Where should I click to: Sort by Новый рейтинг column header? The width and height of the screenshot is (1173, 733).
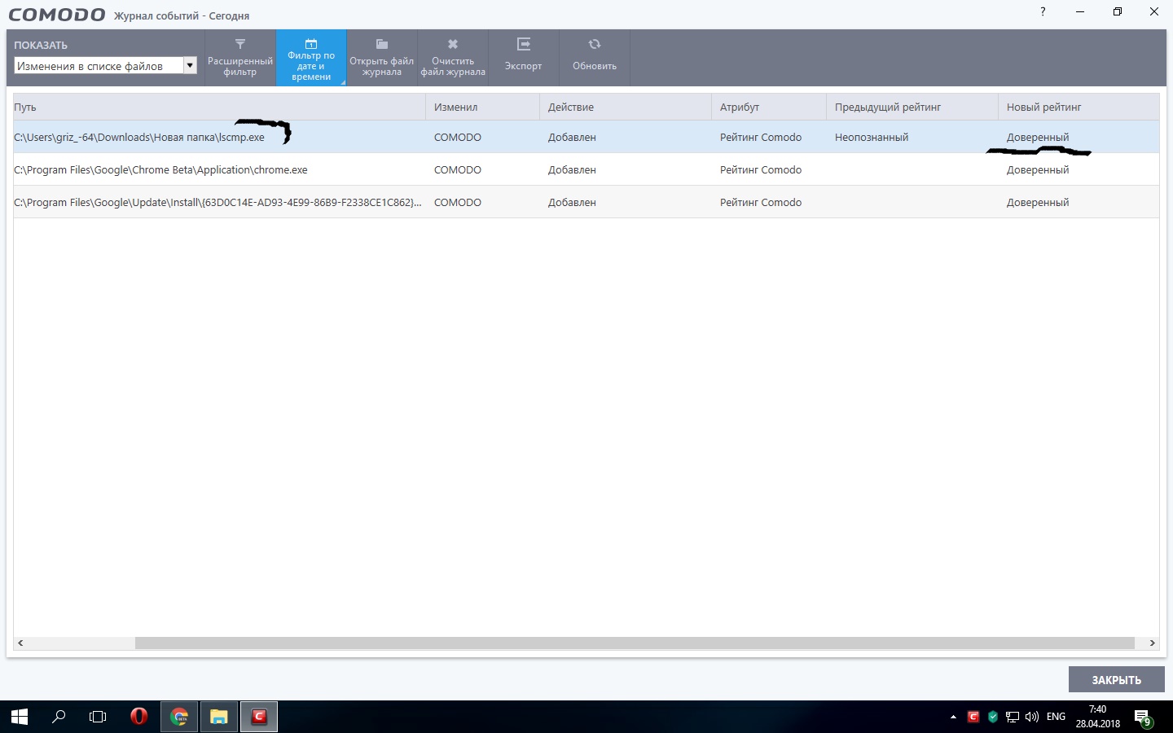(1077, 108)
